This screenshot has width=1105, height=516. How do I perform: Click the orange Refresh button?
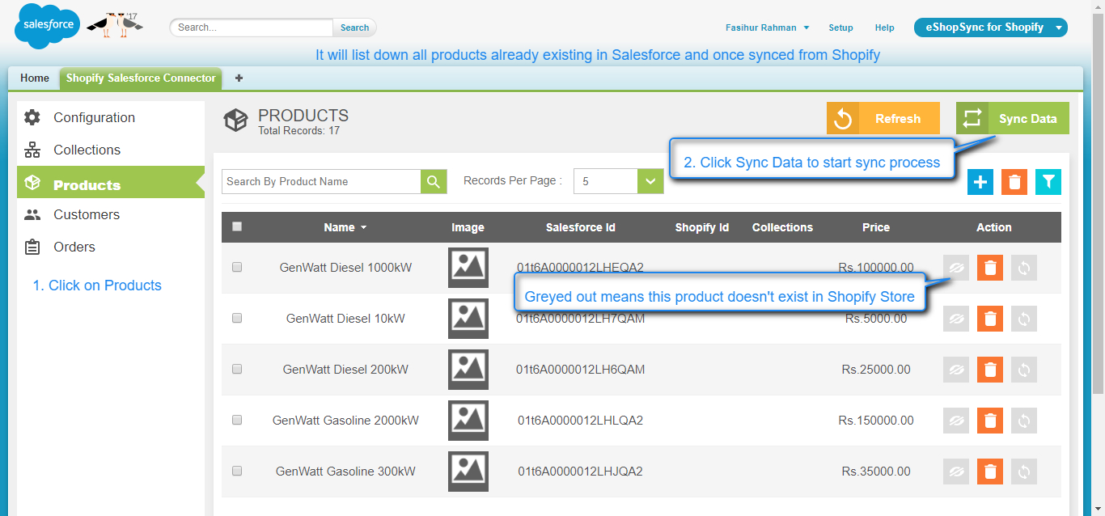(x=883, y=118)
